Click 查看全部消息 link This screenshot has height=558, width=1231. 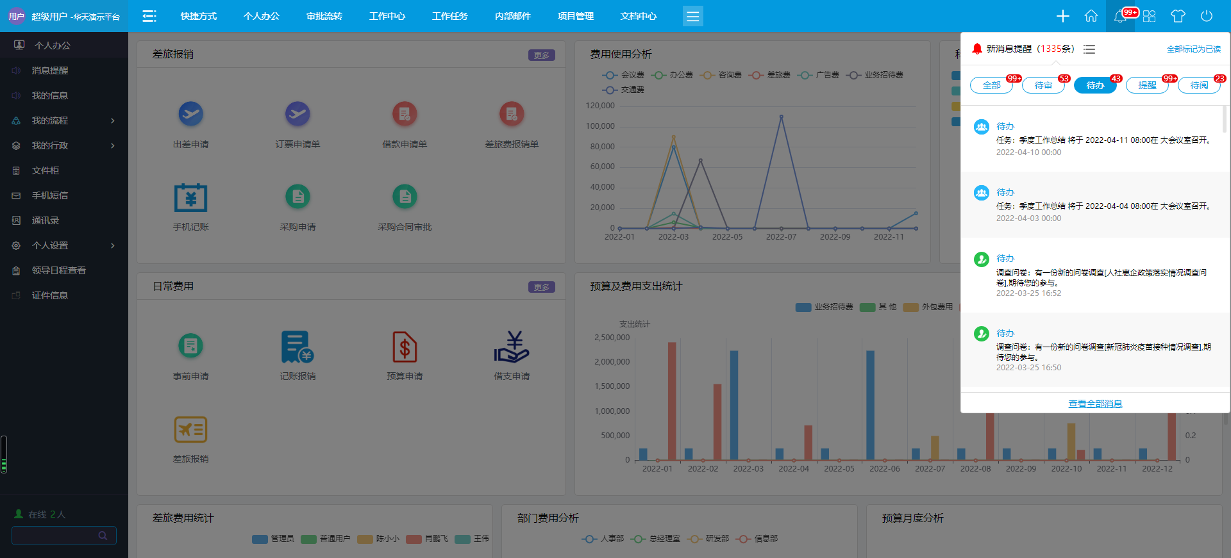click(x=1095, y=404)
